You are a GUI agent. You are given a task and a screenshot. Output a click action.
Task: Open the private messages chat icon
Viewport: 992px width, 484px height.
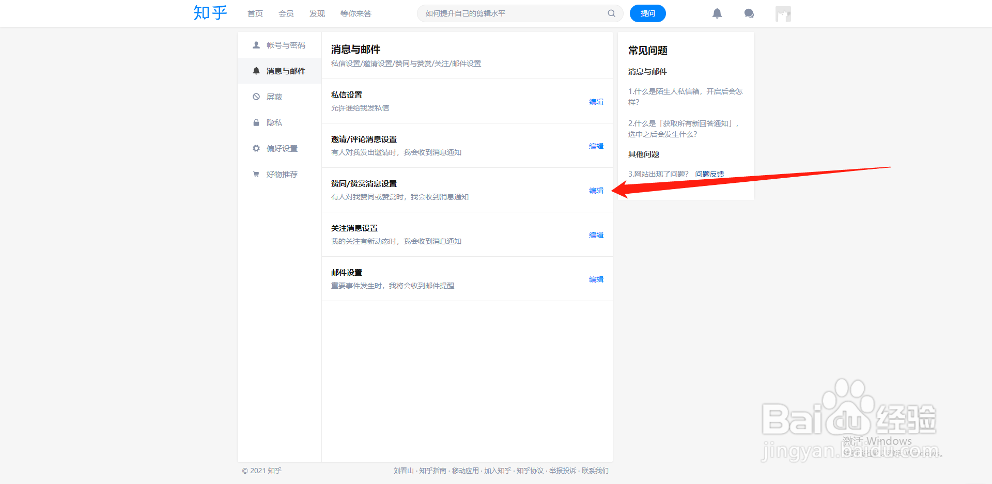[749, 13]
